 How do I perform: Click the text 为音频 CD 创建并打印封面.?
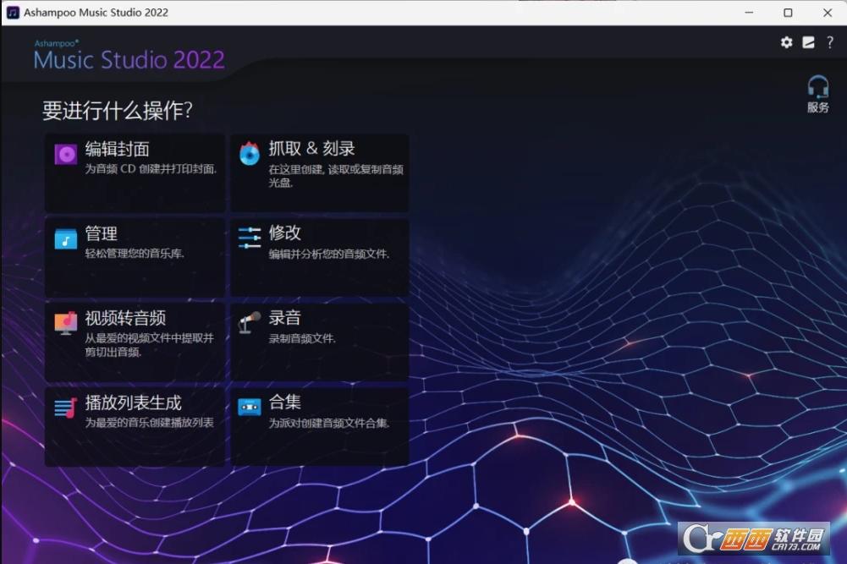[151, 169]
